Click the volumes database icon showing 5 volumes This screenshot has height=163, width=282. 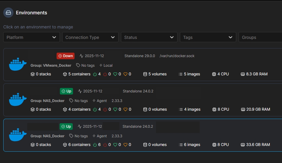coord(145,74)
